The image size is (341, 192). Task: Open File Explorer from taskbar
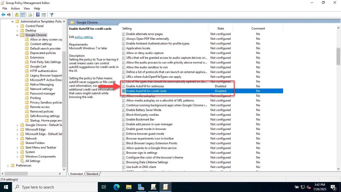[x=129, y=187]
